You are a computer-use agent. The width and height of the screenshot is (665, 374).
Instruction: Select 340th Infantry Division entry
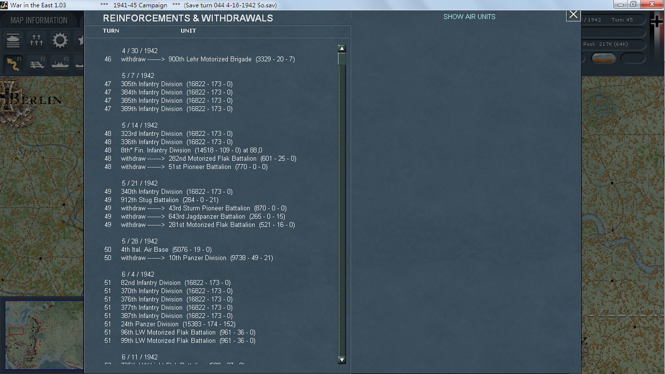(177, 192)
